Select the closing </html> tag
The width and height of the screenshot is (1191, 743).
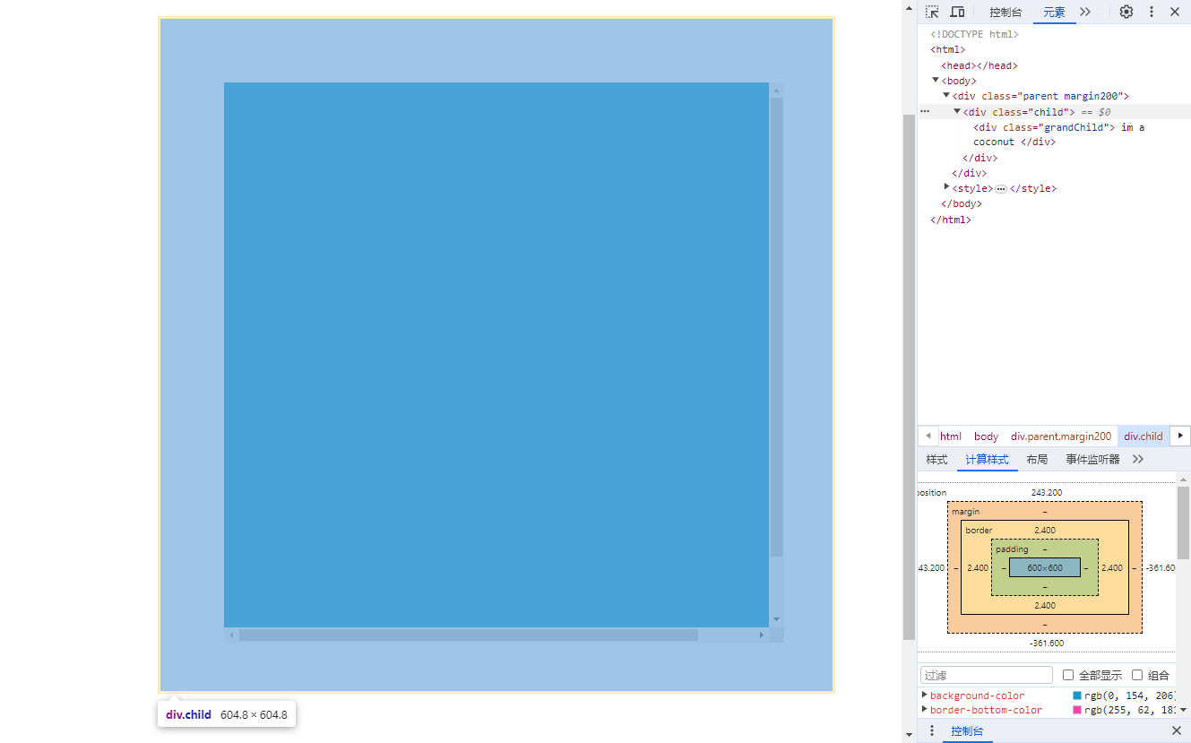pos(951,220)
